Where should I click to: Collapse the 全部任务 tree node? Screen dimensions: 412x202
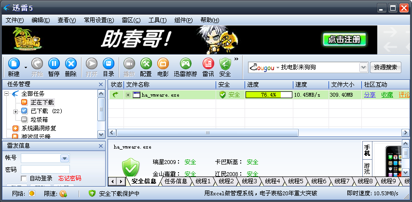pos(7,93)
